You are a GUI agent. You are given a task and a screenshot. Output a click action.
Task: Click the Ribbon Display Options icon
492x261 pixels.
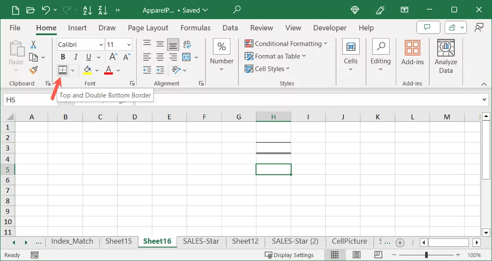(x=405, y=10)
